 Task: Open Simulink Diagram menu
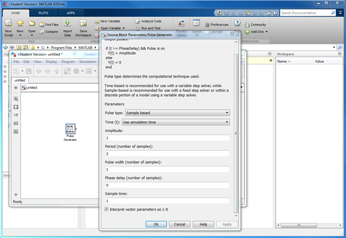pos(68,61)
